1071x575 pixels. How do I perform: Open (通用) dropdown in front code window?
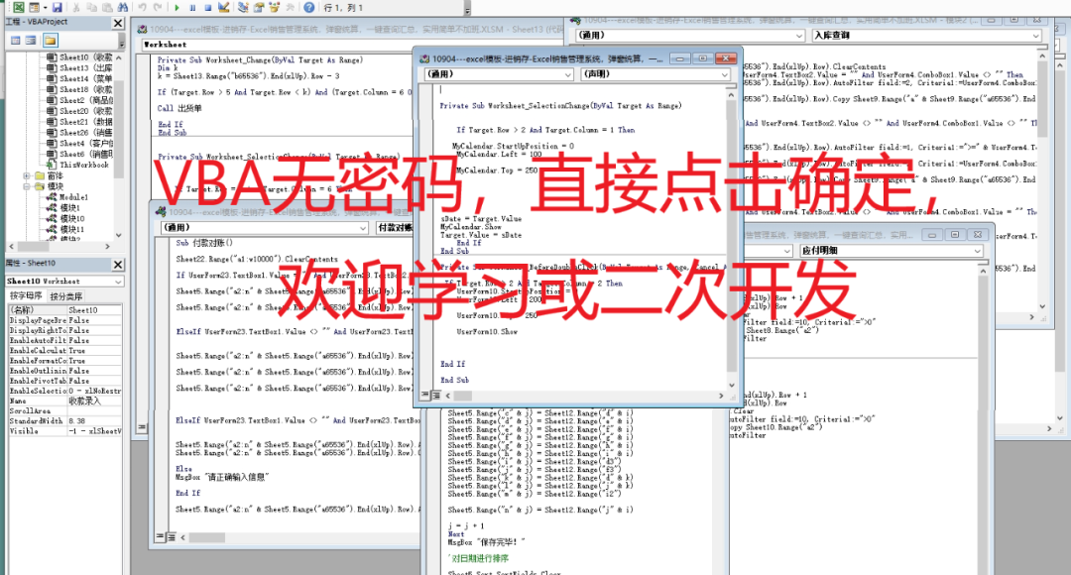[567, 74]
